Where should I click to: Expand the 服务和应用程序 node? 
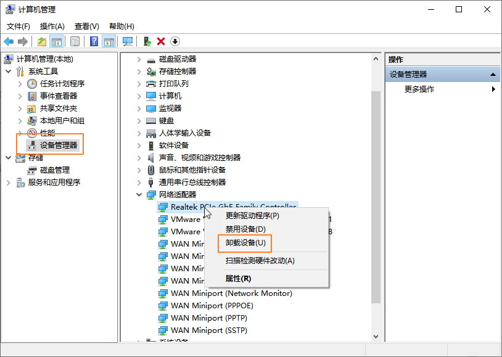tap(9, 183)
